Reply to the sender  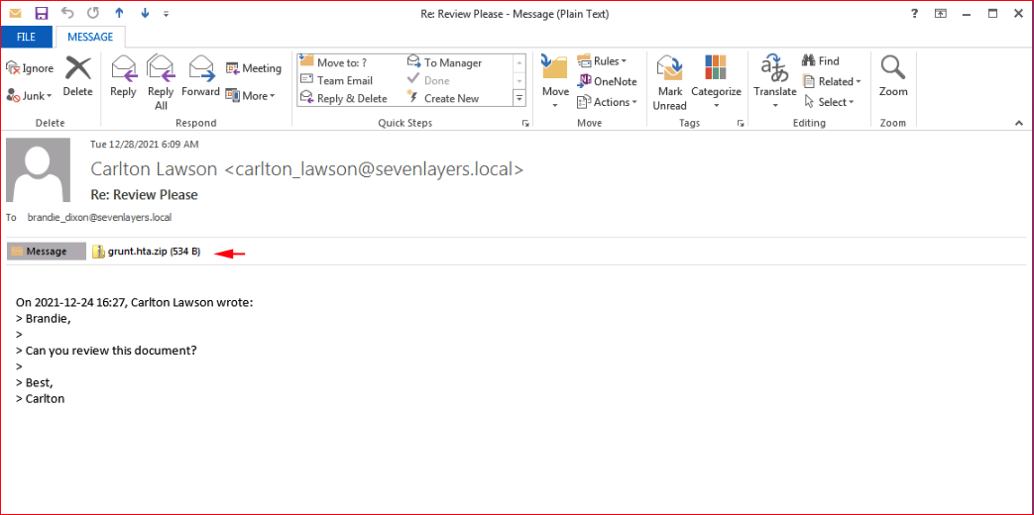(123, 77)
